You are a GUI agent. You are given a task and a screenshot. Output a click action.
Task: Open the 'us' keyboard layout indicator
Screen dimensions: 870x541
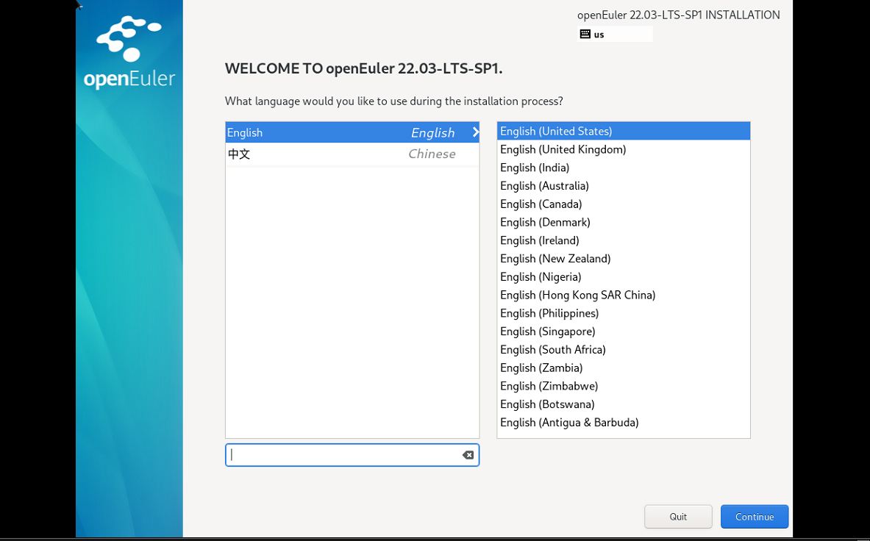[x=615, y=34]
